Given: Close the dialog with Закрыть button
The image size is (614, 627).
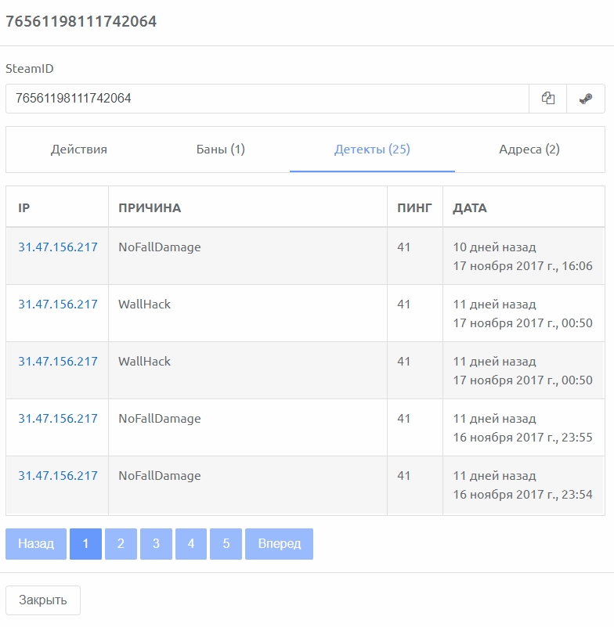Looking at the screenshot, I should [43, 600].
